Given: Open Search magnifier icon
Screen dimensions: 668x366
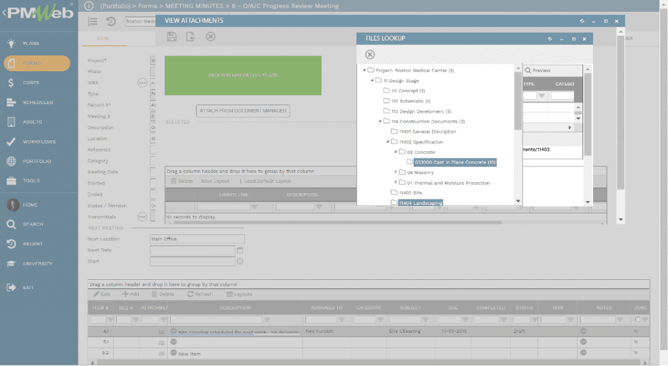Looking at the screenshot, I should tap(12, 224).
